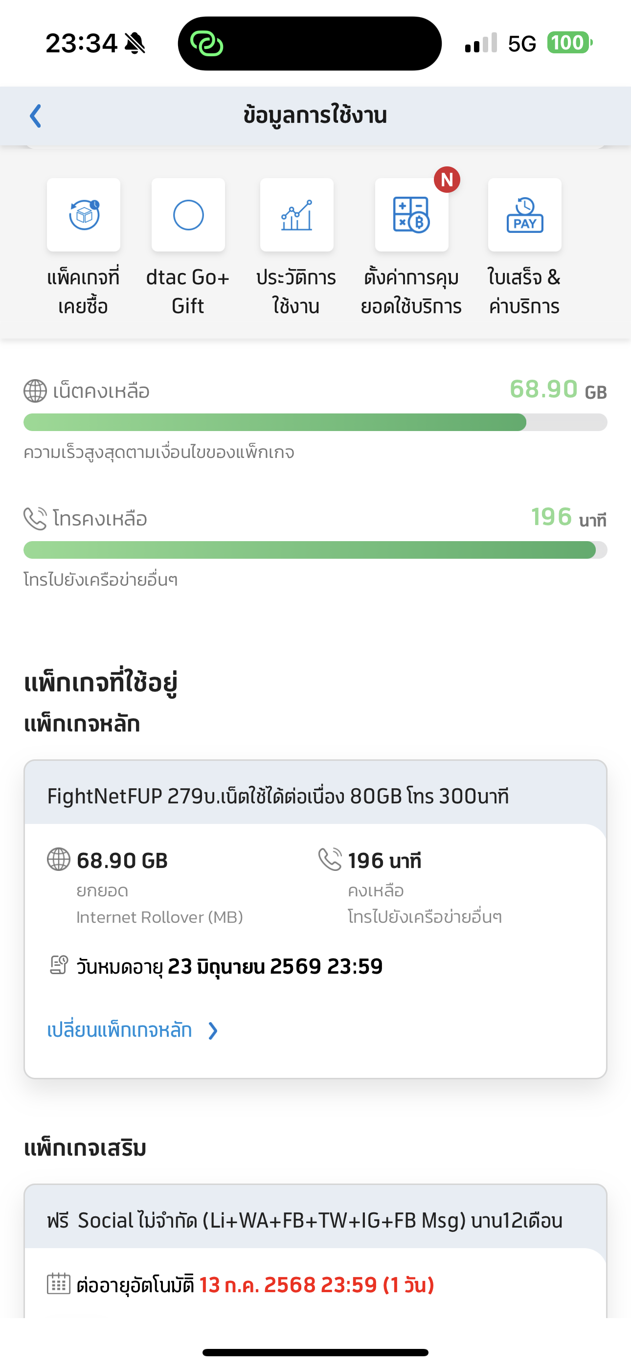This screenshot has width=631, height=1368.
Task: Tap the 5G signal status indicator
Action: tap(521, 44)
